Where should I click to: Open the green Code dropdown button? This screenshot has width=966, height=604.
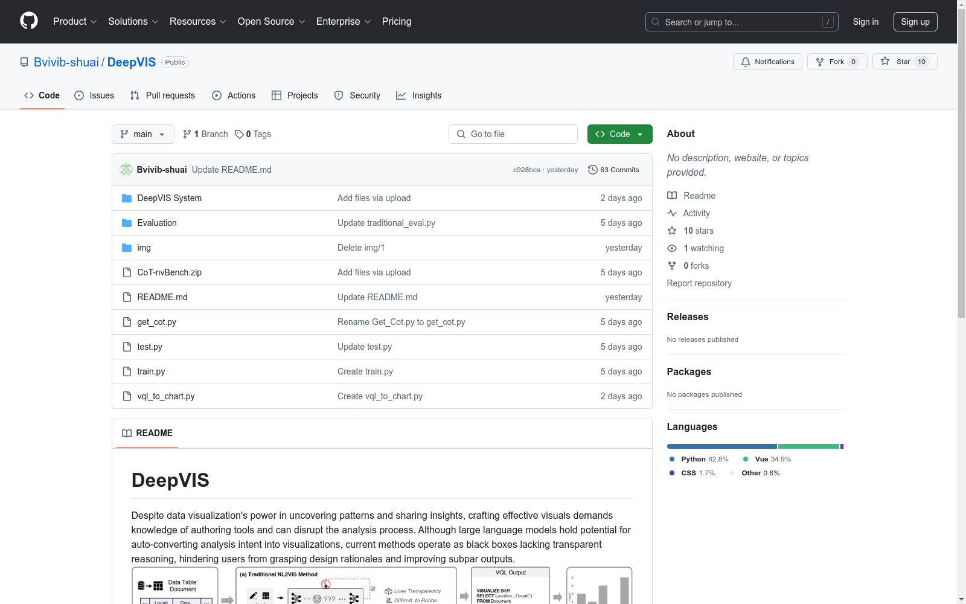pos(619,134)
